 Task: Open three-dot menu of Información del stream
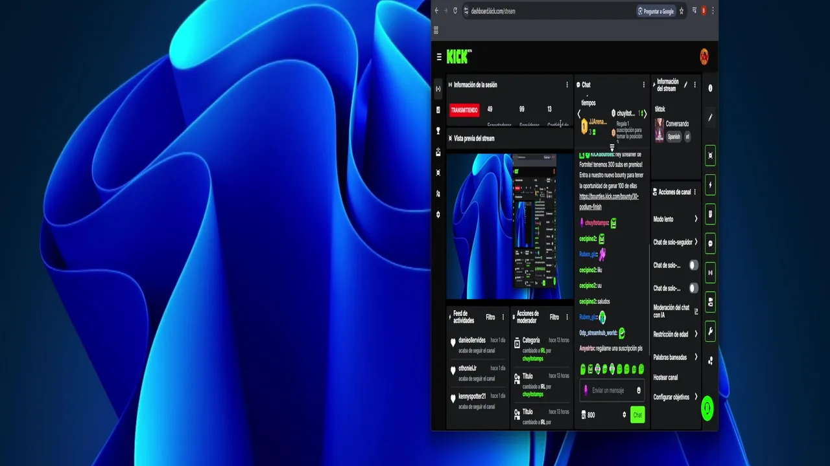pyautogui.click(x=694, y=85)
